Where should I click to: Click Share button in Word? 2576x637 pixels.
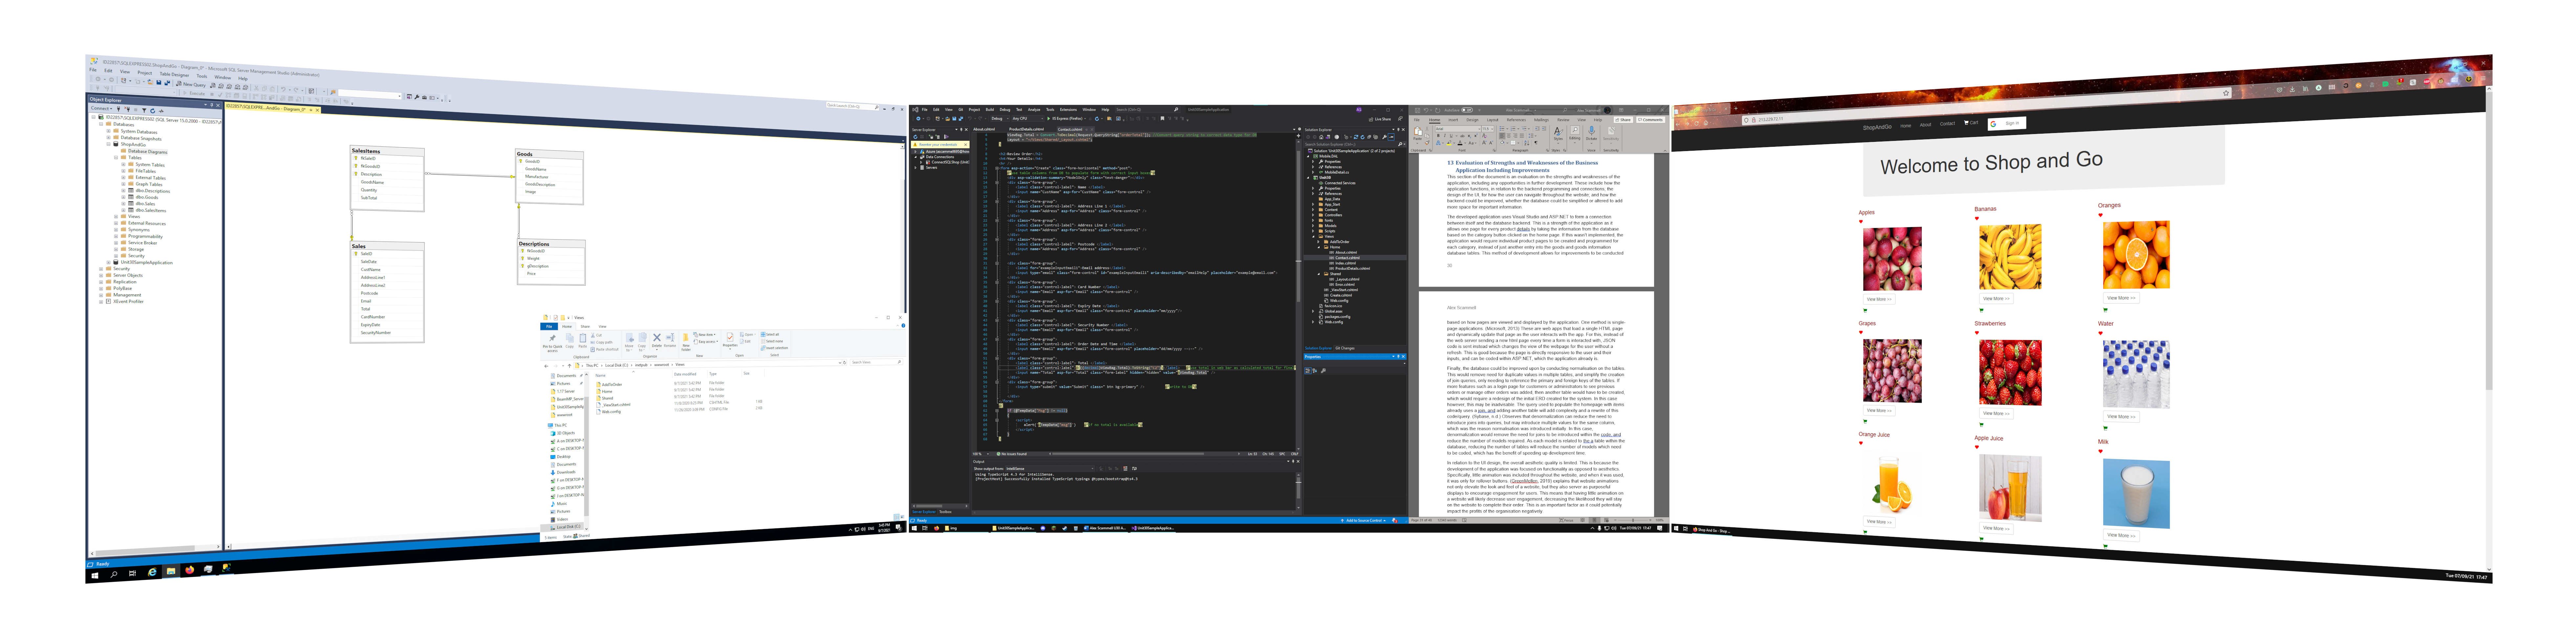pyautogui.click(x=1623, y=120)
